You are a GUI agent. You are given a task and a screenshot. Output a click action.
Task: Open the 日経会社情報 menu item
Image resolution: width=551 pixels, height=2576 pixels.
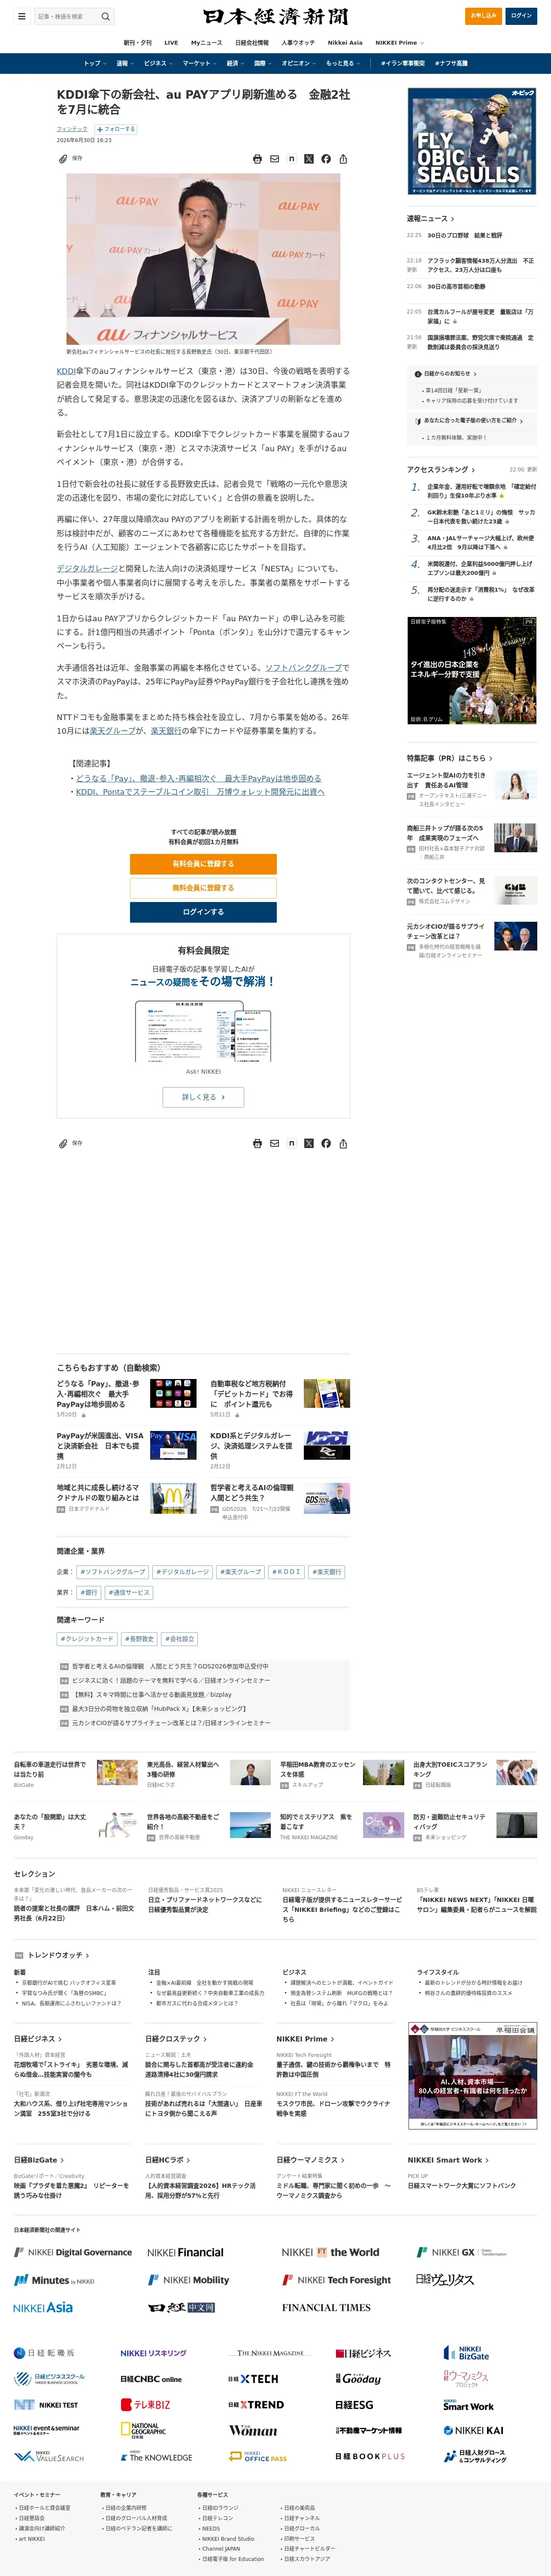pyautogui.click(x=252, y=43)
